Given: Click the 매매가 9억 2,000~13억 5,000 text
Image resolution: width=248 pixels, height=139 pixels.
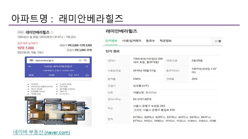Looking at the screenshot, I should coord(76,46).
